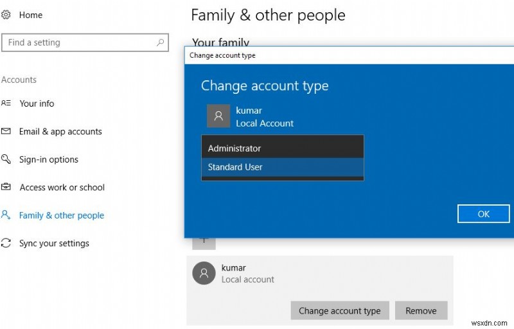Click kumar's avatar in the dialog
The image size is (514, 329).
[218, 116]
